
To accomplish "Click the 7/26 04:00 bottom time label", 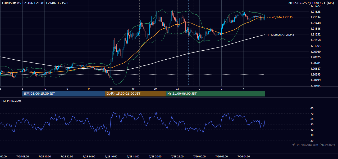I will [244, 156].
